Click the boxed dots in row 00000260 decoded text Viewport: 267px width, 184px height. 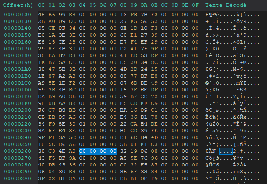click(x=226, y=151)
